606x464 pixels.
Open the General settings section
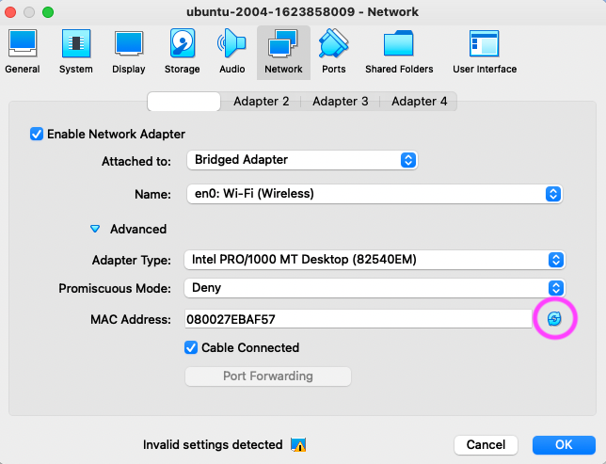[22, 52]
